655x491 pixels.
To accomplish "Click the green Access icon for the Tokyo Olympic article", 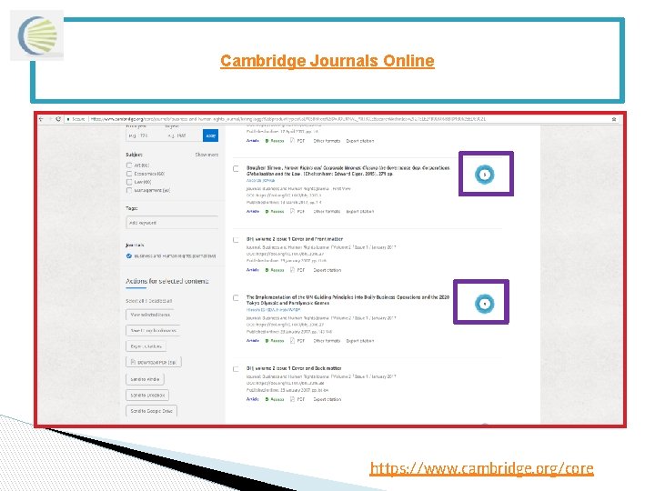I will pyautogui.click(x=267, y=341).
